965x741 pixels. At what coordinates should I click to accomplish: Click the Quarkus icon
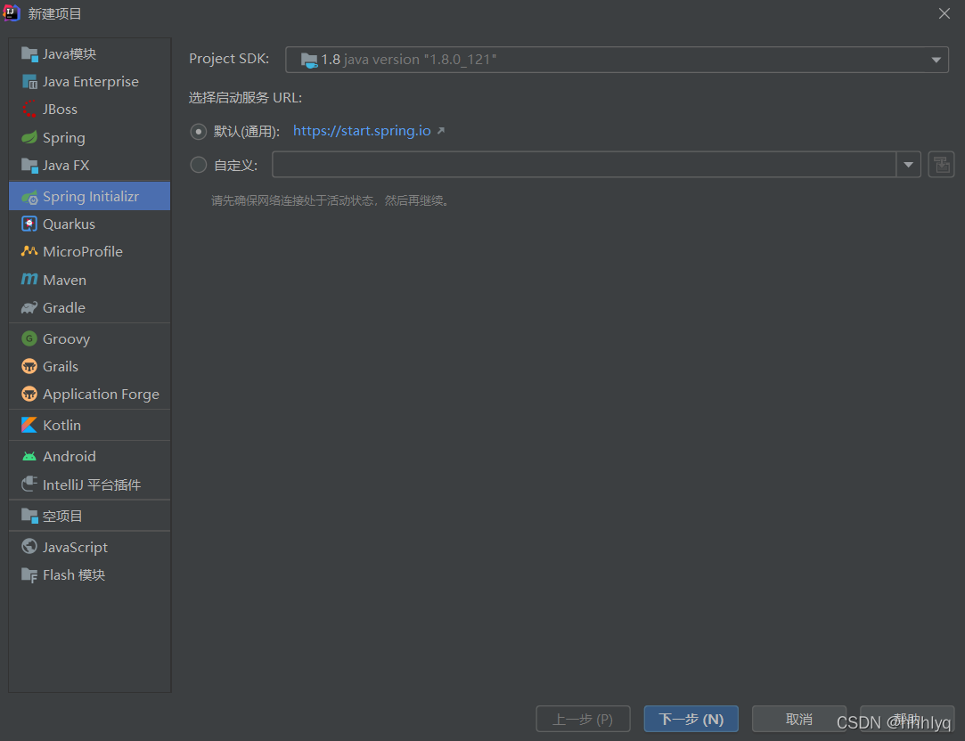pos(29,224)
